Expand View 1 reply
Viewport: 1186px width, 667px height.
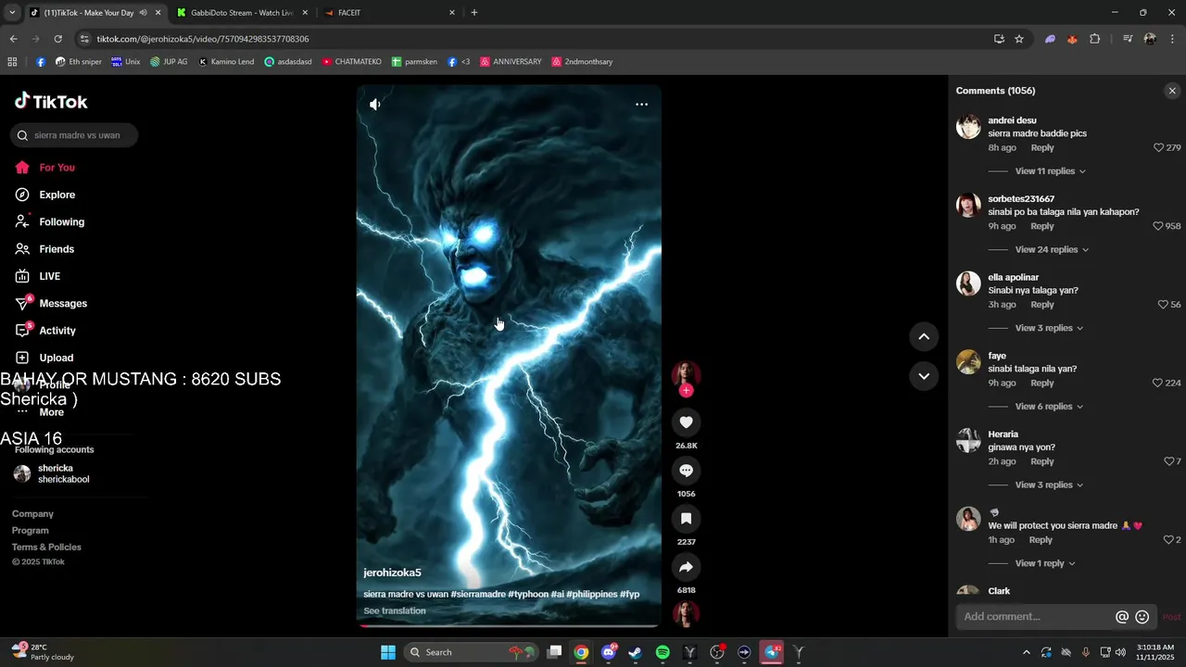click(x=1045, y=563)
